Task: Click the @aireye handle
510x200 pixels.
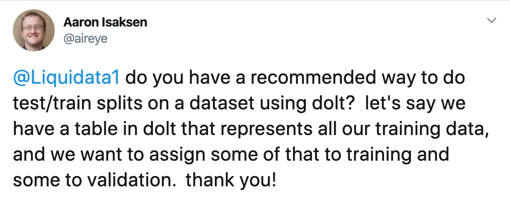Action: (85, 39)
